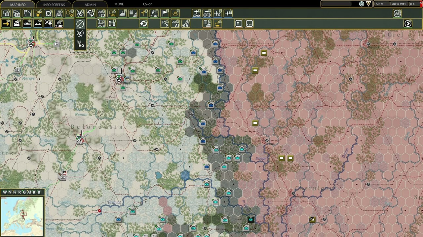423x237 pixels.
Task: Select the Fi theater box in minimap header
Action: point(15,192)
